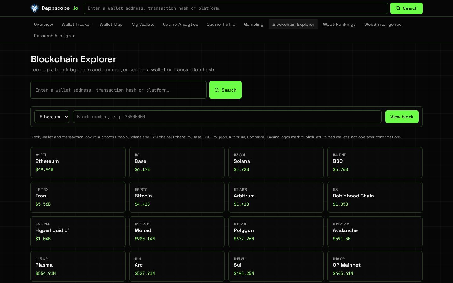Focus the Blockchain Explorer wallet search field
The height and width of the screenshot is (283, 453).
click(118, 90)
